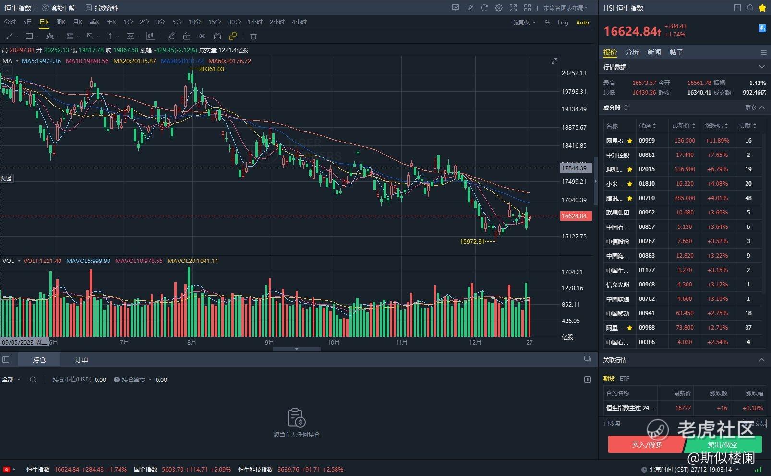Image resolution: width=771 pixels, height=476 pixels.
Task: Select the text label annotation tool
Action: [x=130, y=36]
